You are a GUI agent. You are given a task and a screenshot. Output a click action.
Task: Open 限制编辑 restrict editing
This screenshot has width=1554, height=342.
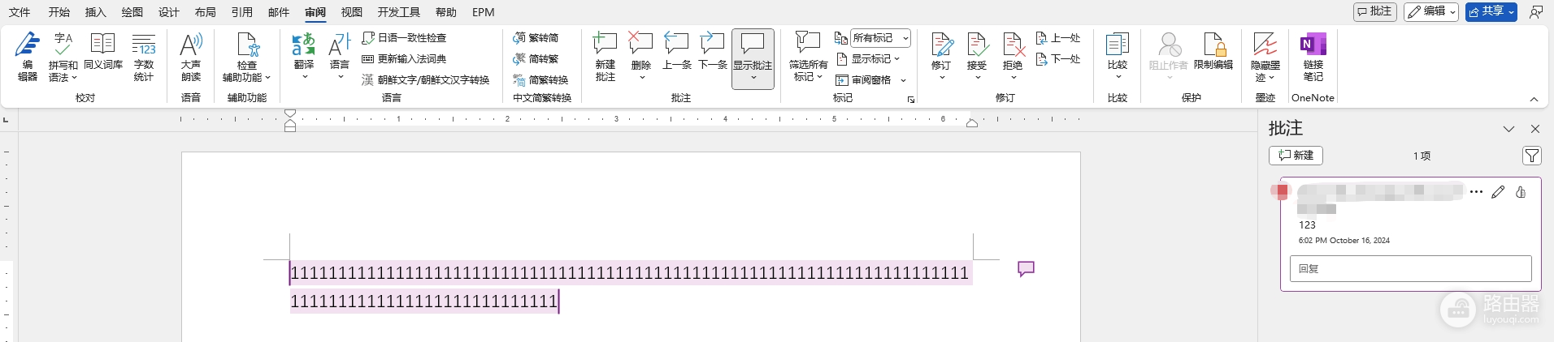tap(1213, 51)
